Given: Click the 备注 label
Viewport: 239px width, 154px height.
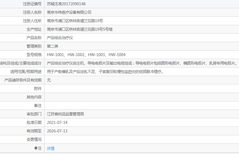Looking at the screenshot, I should 38,105.
